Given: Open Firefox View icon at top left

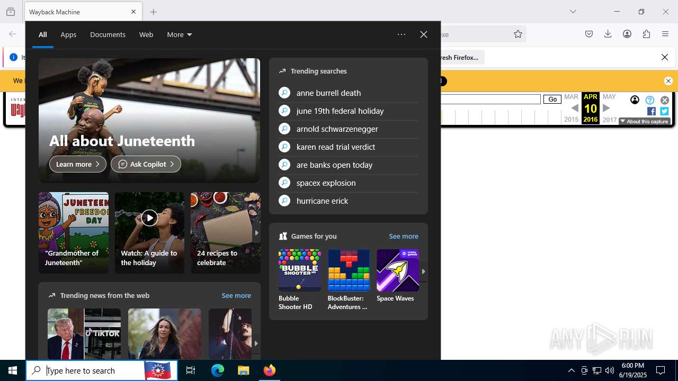Looking at the screenshot, I should click(x=11, y=12).
